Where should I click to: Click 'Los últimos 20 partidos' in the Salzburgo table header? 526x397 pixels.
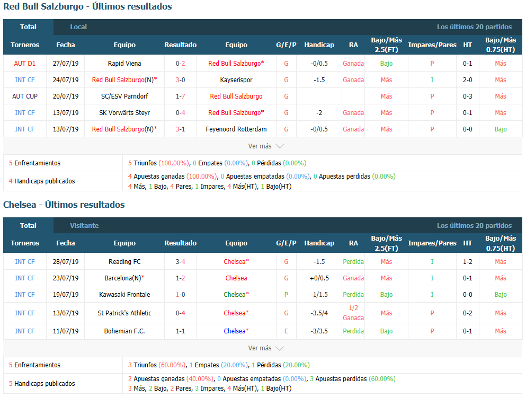click(x=474, y=27)
